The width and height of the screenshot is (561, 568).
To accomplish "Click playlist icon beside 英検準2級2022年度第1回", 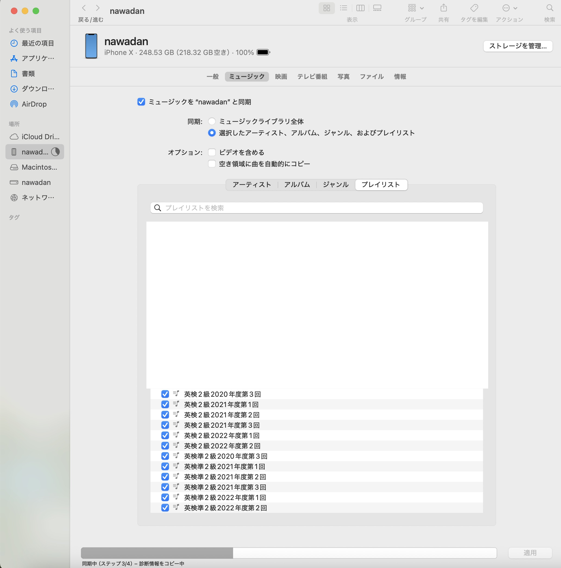I will [x=176, y=497].
